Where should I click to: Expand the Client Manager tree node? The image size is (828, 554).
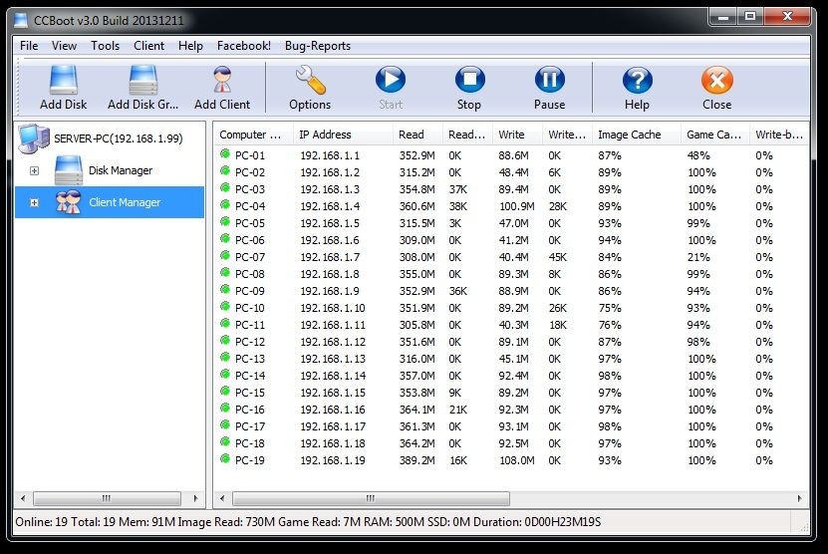pos(34,202)
